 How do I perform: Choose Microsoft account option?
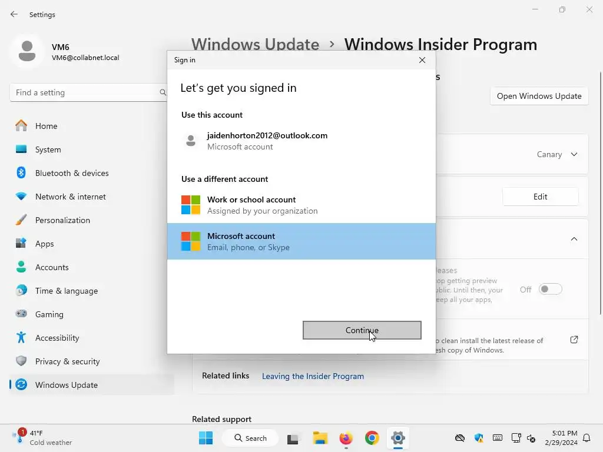301,241
